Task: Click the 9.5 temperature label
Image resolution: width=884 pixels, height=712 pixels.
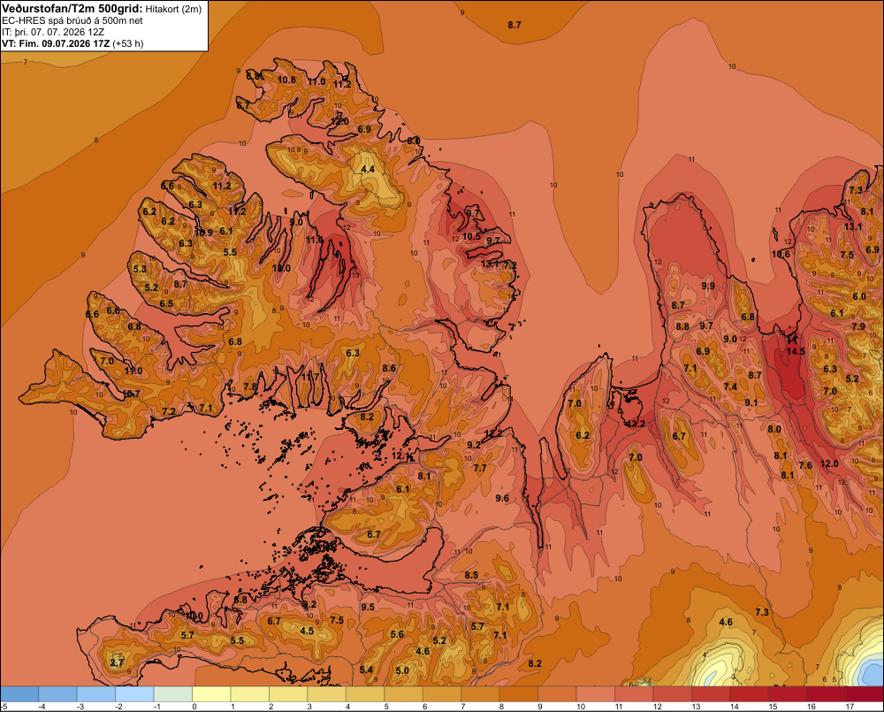Action: 368,607
